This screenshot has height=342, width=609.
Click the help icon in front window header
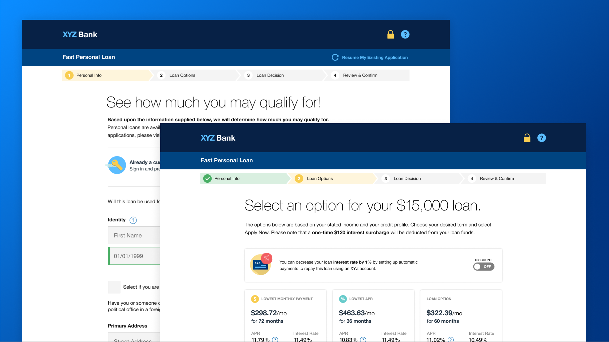coord(541,138)
